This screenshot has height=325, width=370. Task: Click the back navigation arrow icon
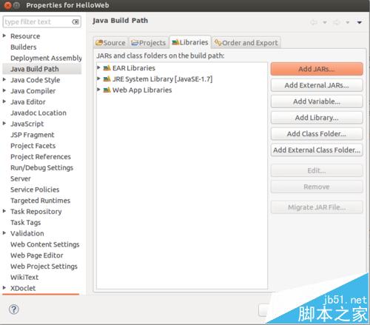tap(314, 22)
